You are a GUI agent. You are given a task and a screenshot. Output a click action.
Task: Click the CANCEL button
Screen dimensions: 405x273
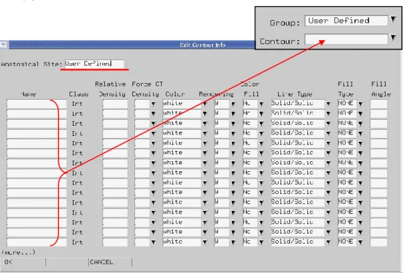point(110,262)
